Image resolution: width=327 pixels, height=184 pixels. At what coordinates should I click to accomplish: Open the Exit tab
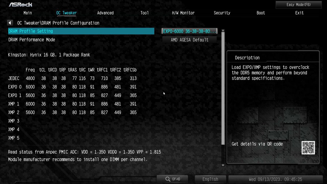pyautogui.click(x=299, y=13)
